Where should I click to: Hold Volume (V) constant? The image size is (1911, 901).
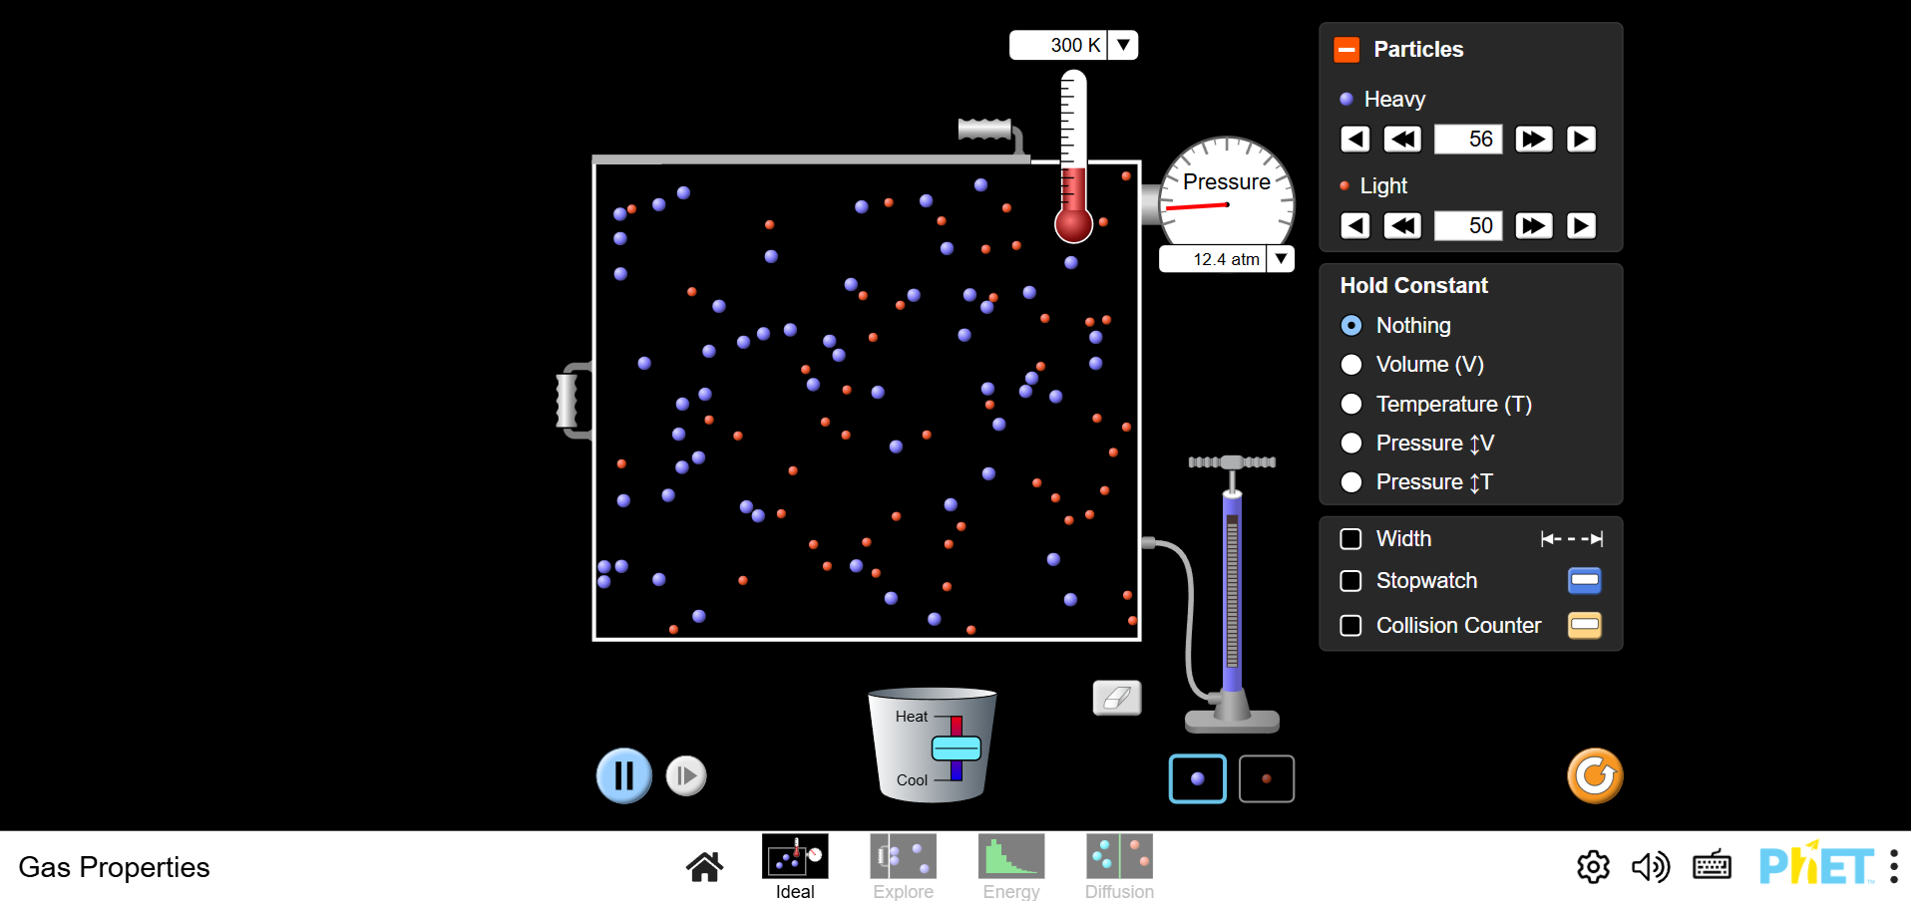[1351, 365]
